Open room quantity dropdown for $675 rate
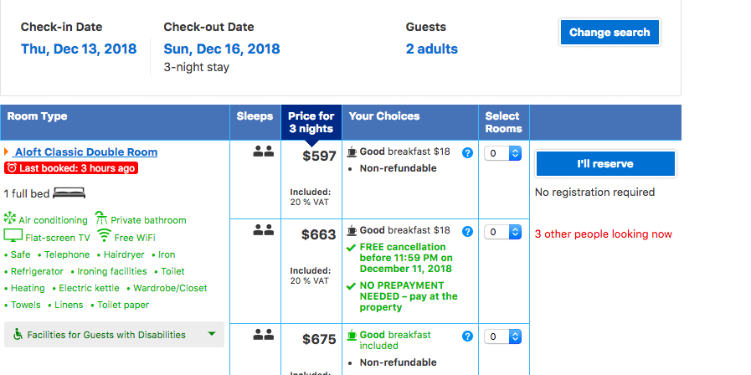Image resolution: width=751 pixels, height=375 pixels. point(502,336)
